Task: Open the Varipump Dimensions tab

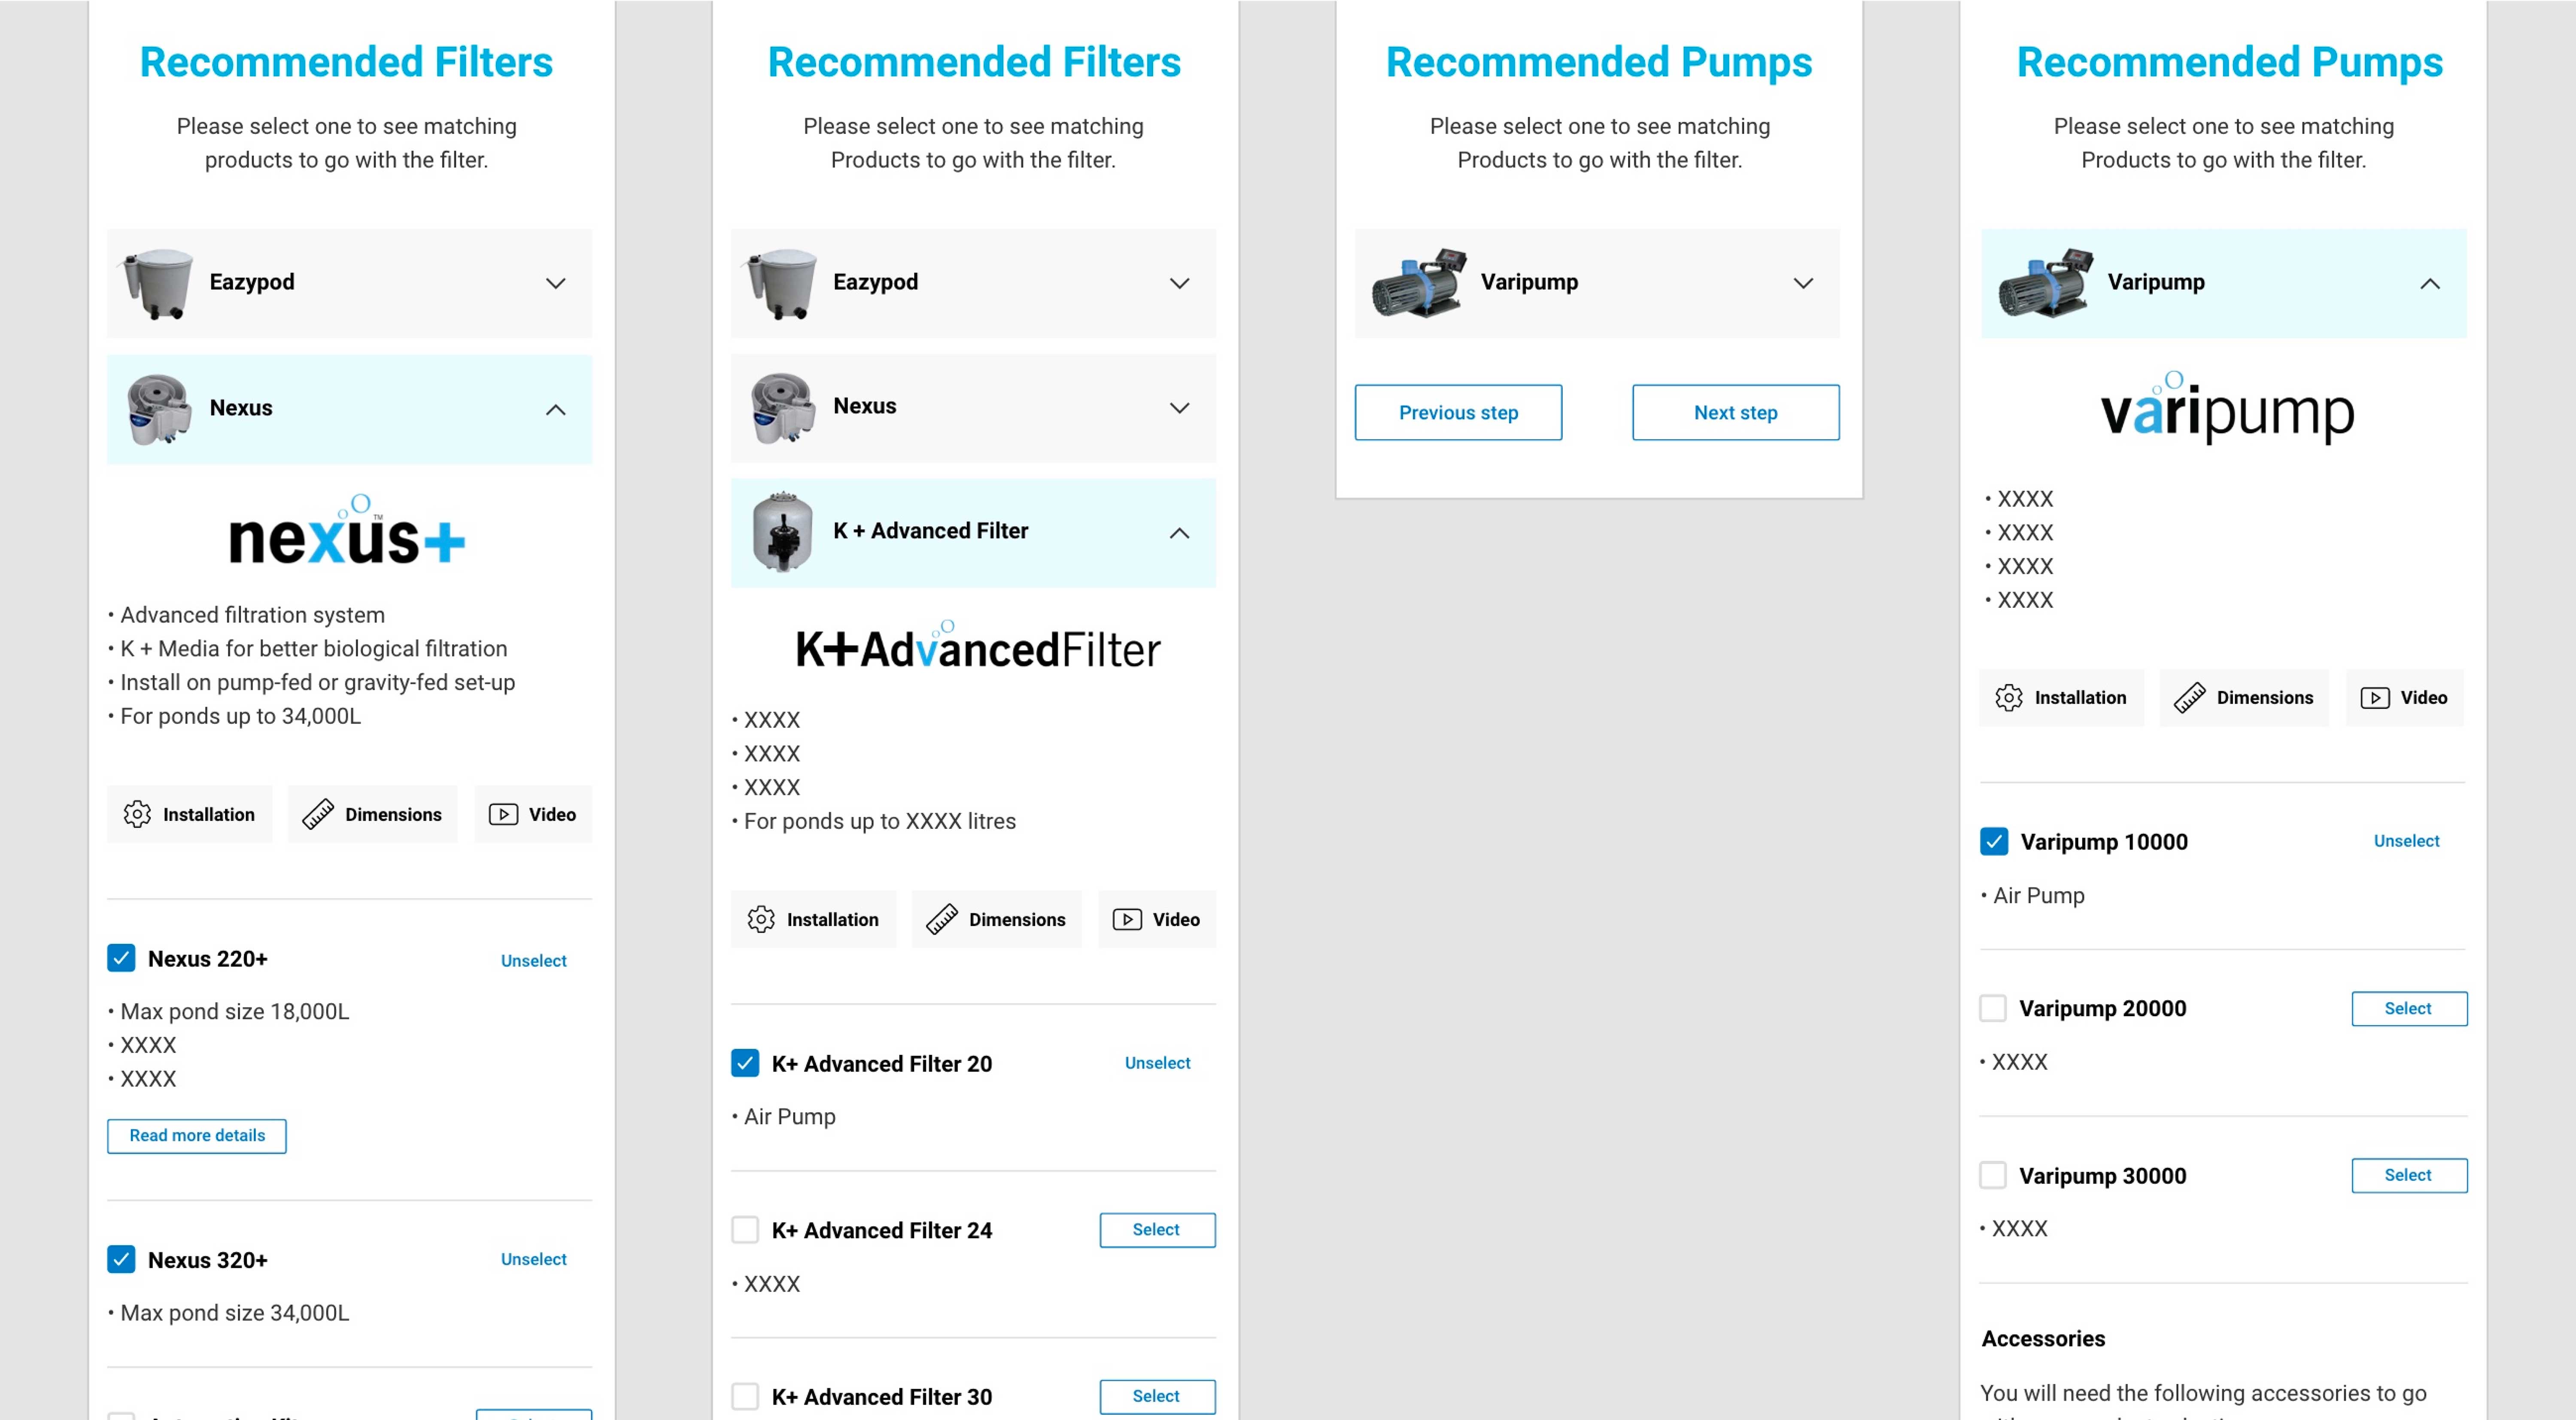Action: click(x=2244, y=697)
